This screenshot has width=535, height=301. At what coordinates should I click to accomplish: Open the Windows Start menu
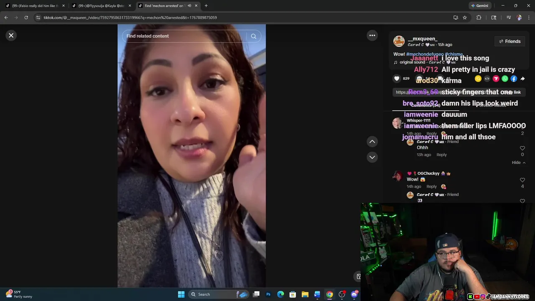[x=181, y=294]
